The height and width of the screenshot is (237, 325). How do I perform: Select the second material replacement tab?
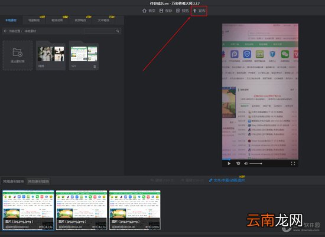tap(38, 182)
